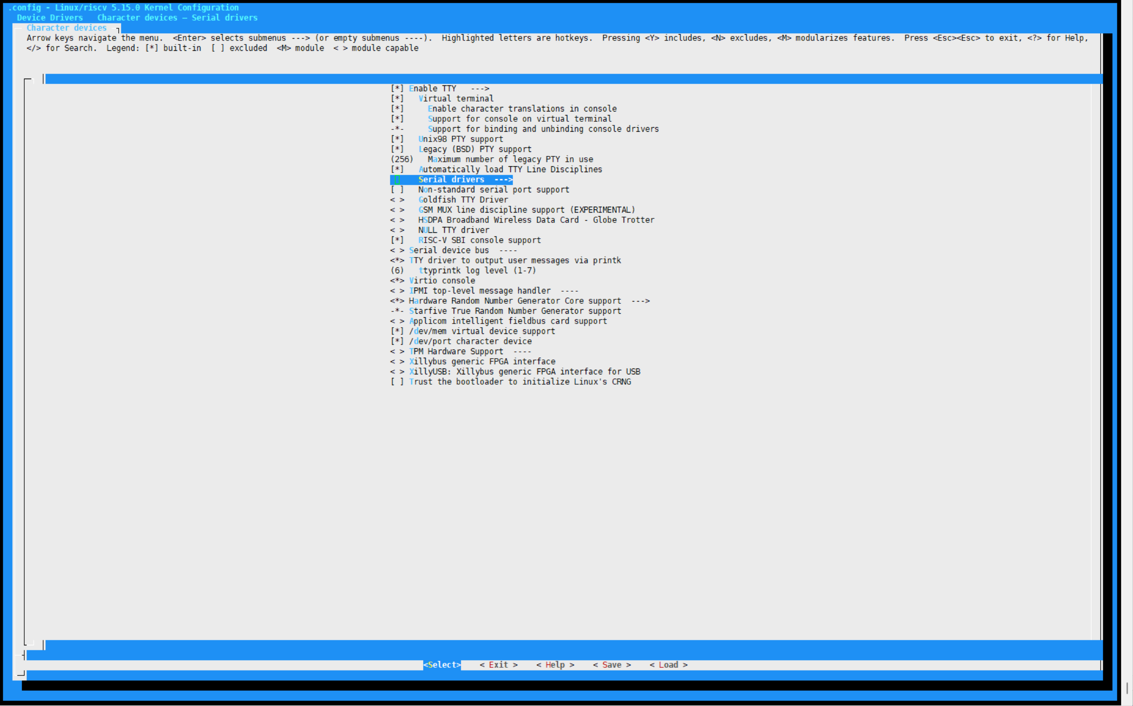Screen dimensions: 1133x706
Task: Edit Maximum number of legacy PTY value
Action: pos(401,160)
